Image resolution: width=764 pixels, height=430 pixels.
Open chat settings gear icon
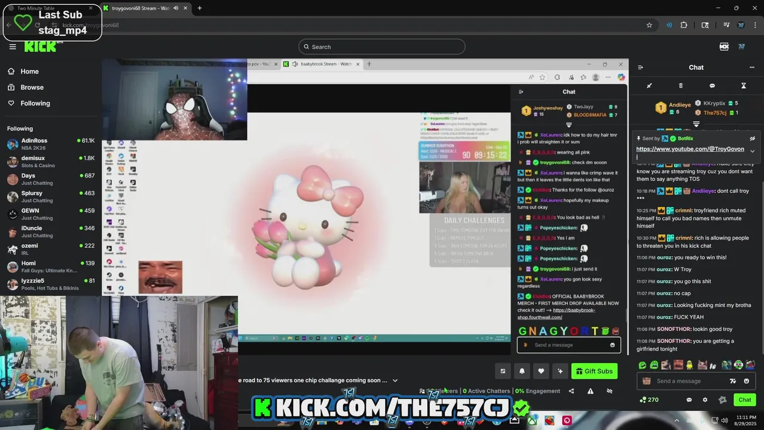click(705, 400)
